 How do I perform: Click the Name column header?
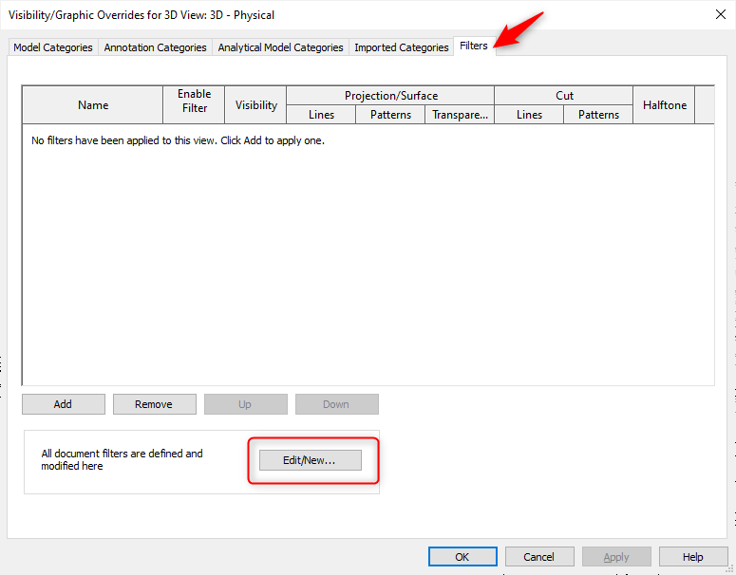point(93,105)
